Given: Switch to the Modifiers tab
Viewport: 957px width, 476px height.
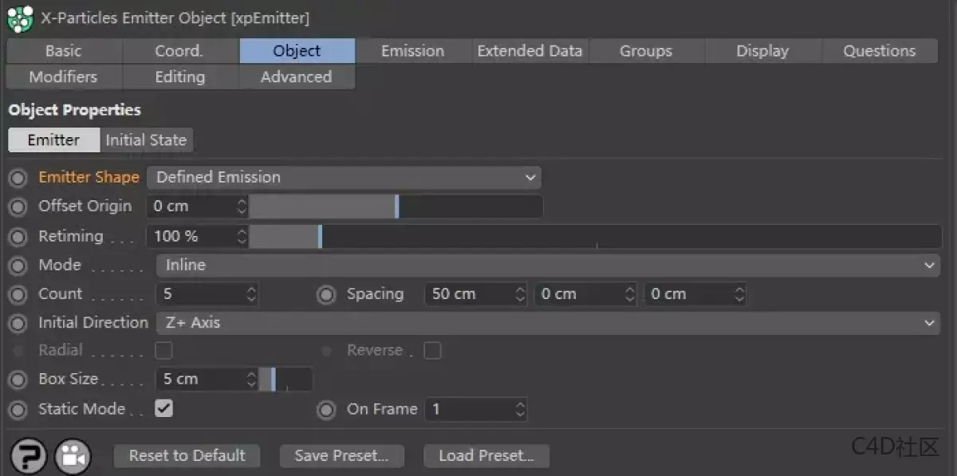Looking at the screenshot, I should tap(64, 77).
